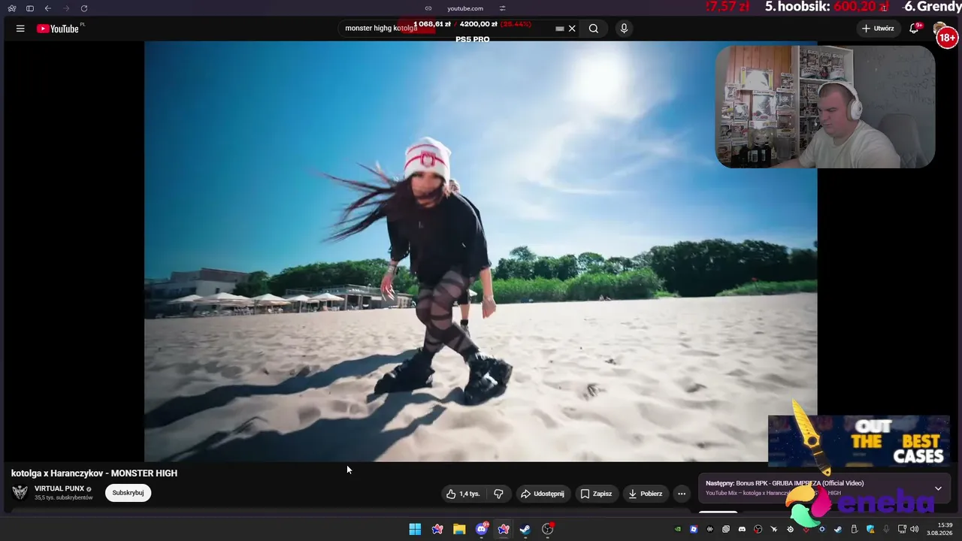Switch to the active browser taskbar icon
This screenshot has height=541, width=962.
pyautogui.click(x=504, y=529)
